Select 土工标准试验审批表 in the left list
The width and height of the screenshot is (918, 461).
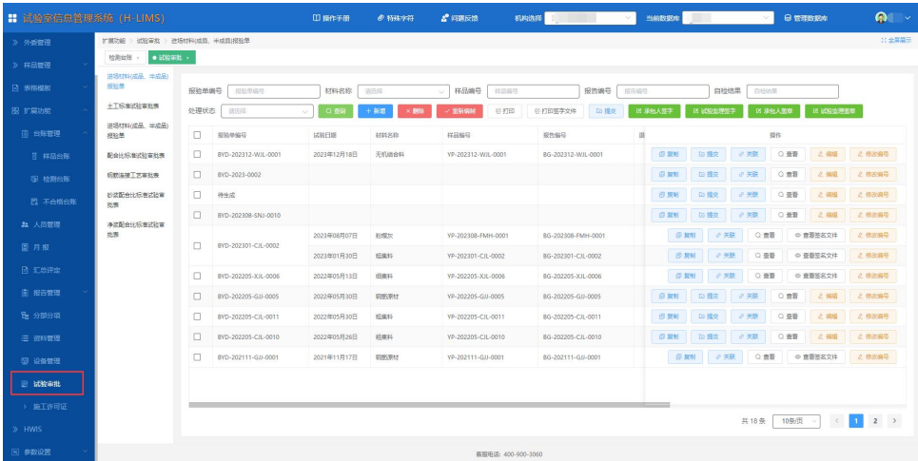(x=135, y=106)
